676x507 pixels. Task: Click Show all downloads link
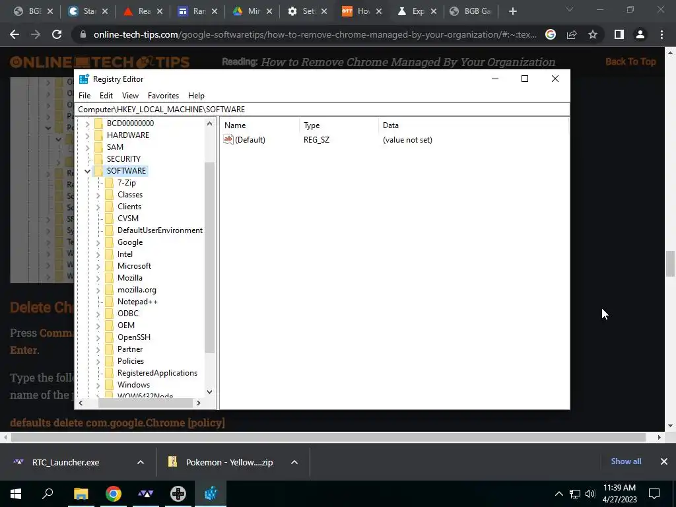pyautogui.click(x=626, y=461)
